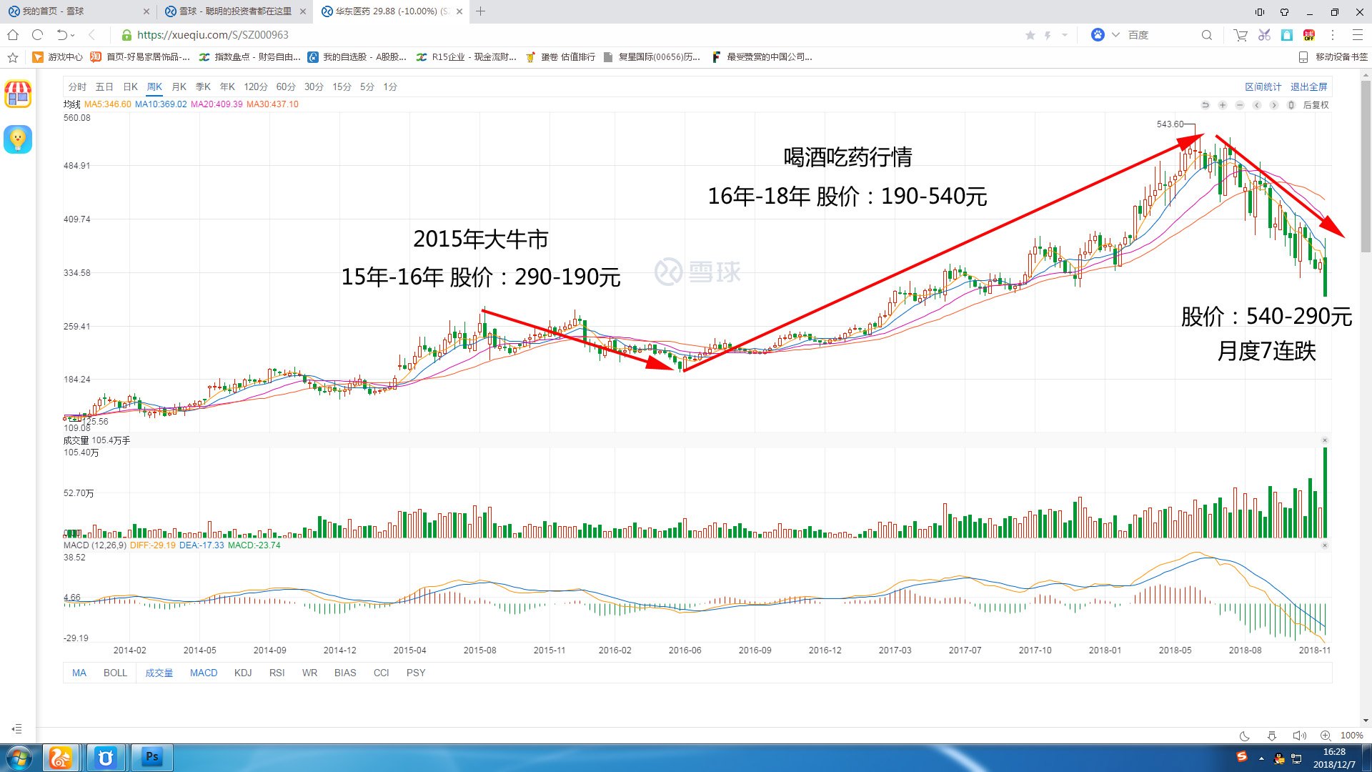Open the 后复权 price adjustment dropdown
This screenshot has height=772, width=1372.
[x=1316, y=105]
